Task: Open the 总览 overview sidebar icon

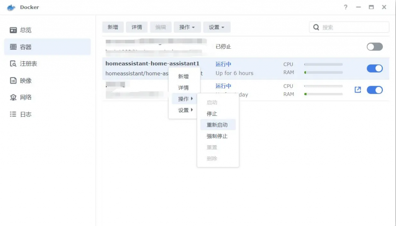Action: click(14, 30)
